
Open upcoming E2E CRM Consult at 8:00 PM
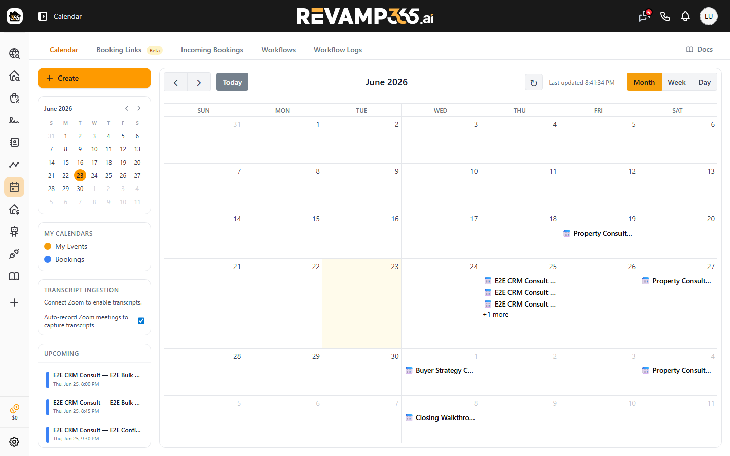pyautogui.click(x=94, y=379)
